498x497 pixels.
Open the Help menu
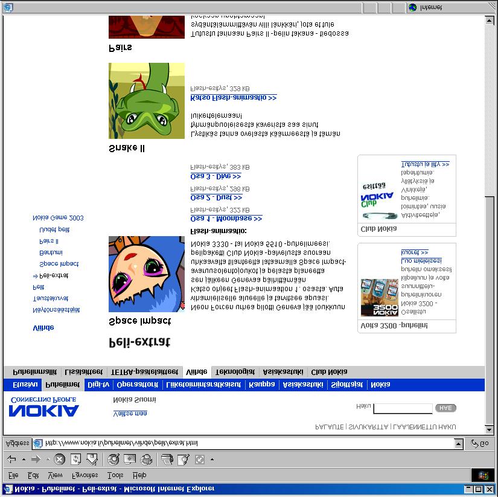(139, 475)
